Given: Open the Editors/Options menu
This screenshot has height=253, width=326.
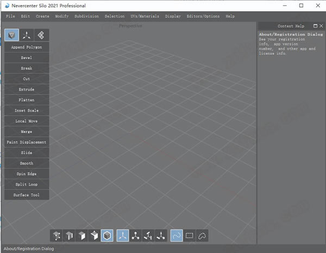Looking at the screenshot, I should click(203, 16).
